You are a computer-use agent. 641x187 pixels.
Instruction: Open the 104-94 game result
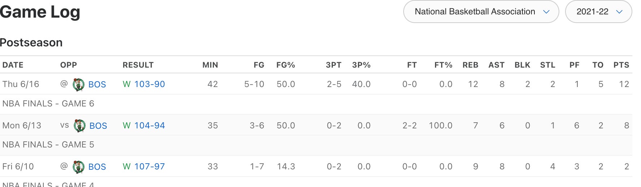pos(149,126)
